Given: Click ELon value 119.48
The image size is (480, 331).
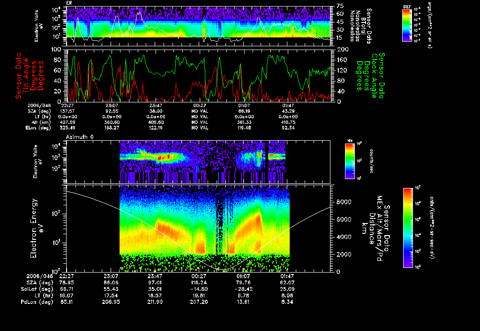Looking at the screenshot, I should (x=244, y=128).
